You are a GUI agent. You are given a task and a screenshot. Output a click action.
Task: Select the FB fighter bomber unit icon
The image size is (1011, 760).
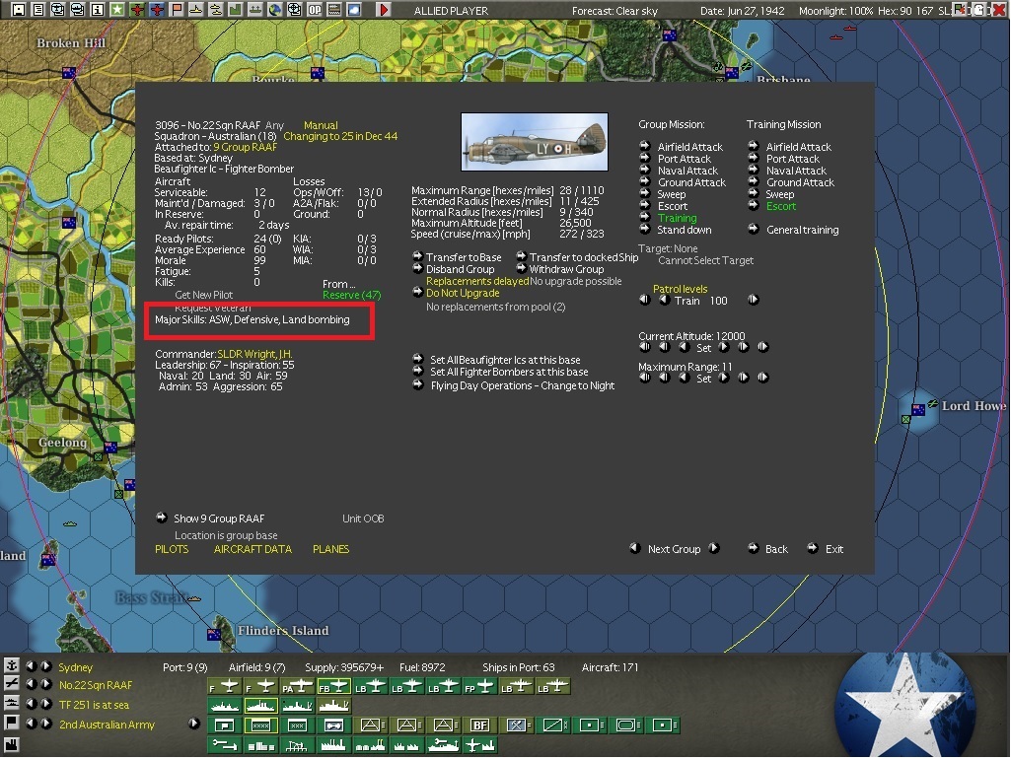pos(333,686)
